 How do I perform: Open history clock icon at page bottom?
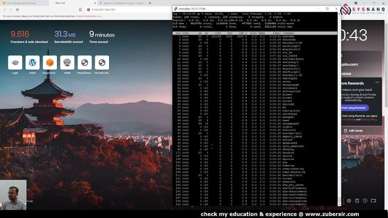click(365, 200)
